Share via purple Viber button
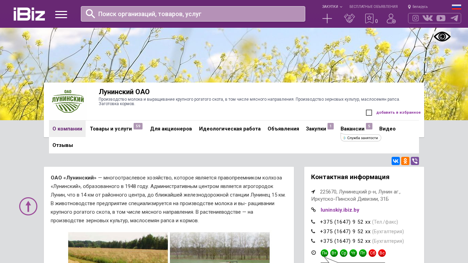Screen dimensions: 468x263 point(415,161)
